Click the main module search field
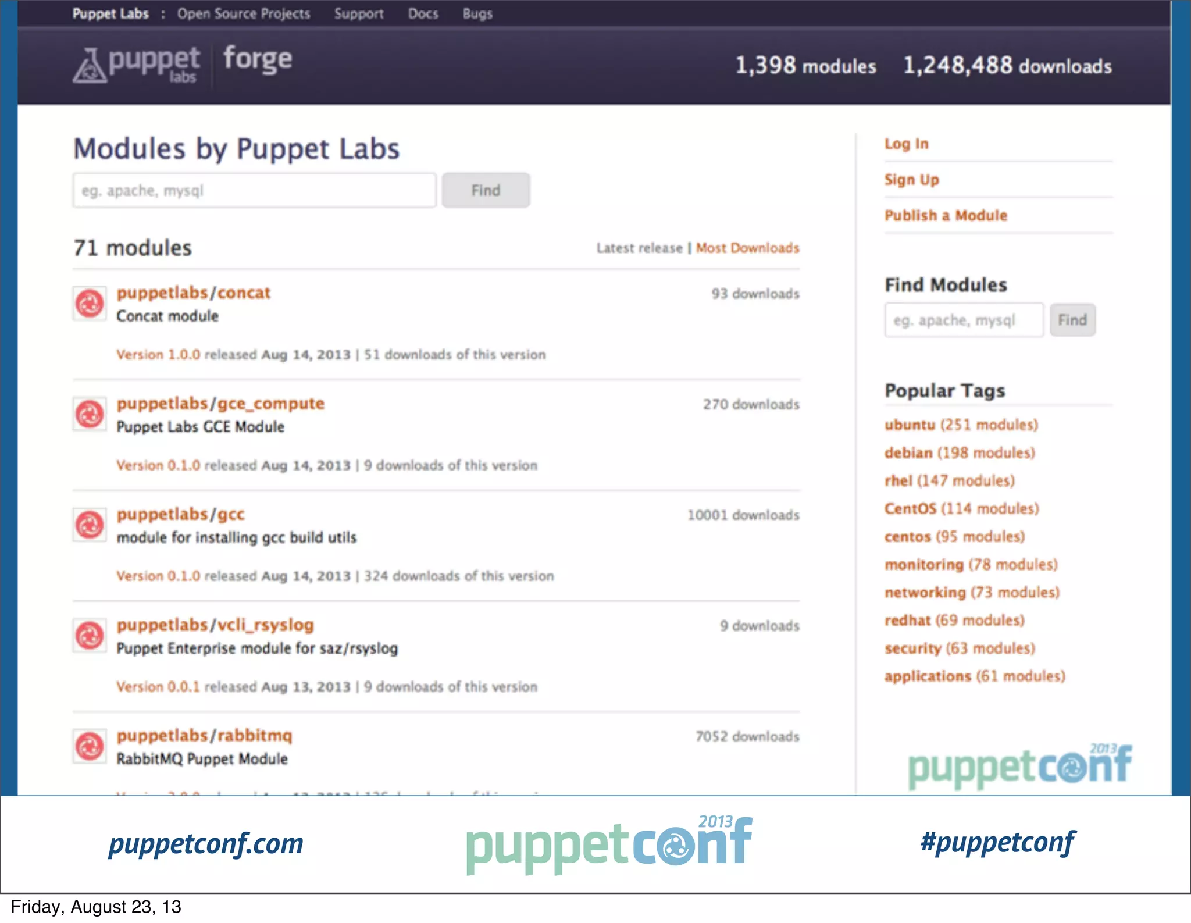This screenshot has width=1191, height=923. click(x=255, y=190)
